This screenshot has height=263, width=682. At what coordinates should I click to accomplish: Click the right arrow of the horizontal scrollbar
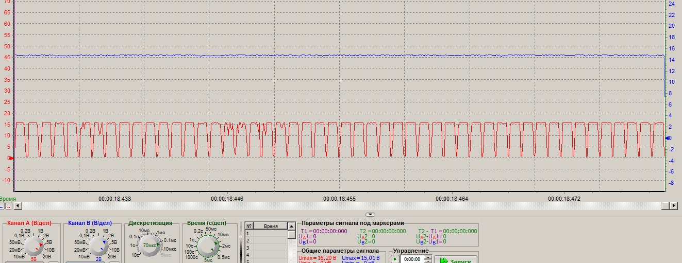pyautogui.click(x=673, y=206)
